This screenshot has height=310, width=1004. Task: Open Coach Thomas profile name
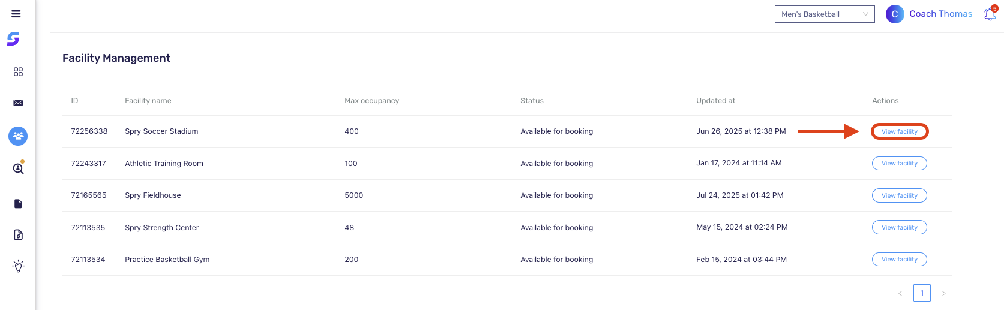click(x=940, y=14)
